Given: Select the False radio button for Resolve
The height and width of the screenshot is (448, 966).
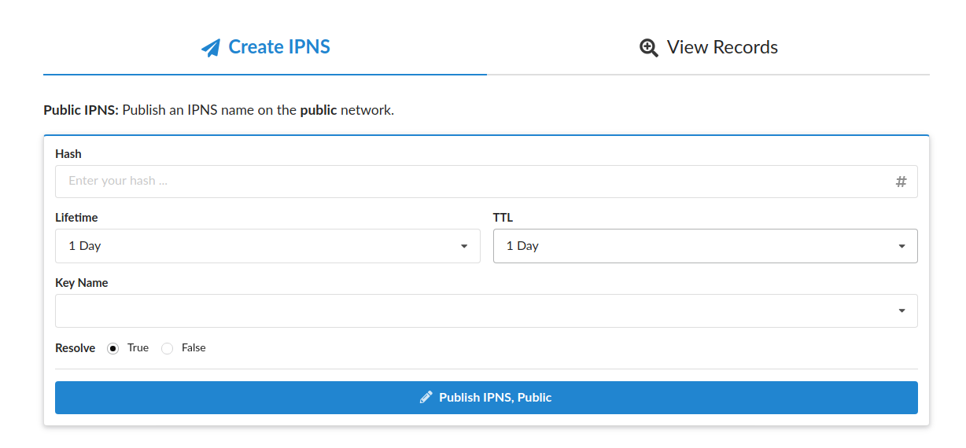Looking at the screenshot, I should point(167,348).
